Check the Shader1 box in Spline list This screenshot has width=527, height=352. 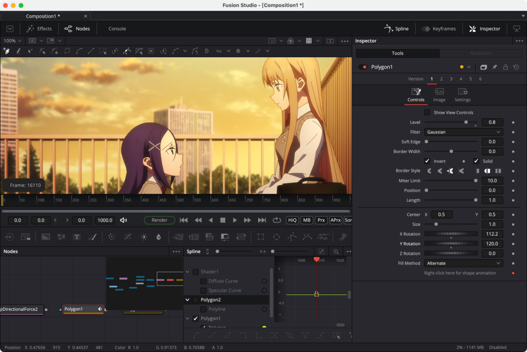195,272
